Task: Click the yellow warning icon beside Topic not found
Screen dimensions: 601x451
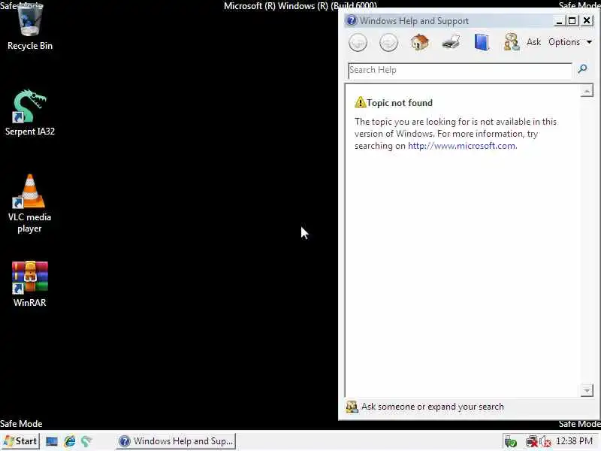Action: pos(360,102)
